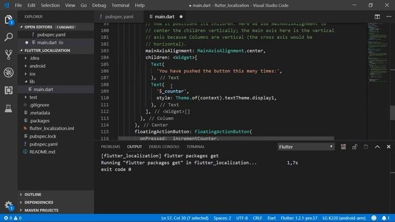
Task: Change file encoding UTF-8
Action: coord(242,218)
